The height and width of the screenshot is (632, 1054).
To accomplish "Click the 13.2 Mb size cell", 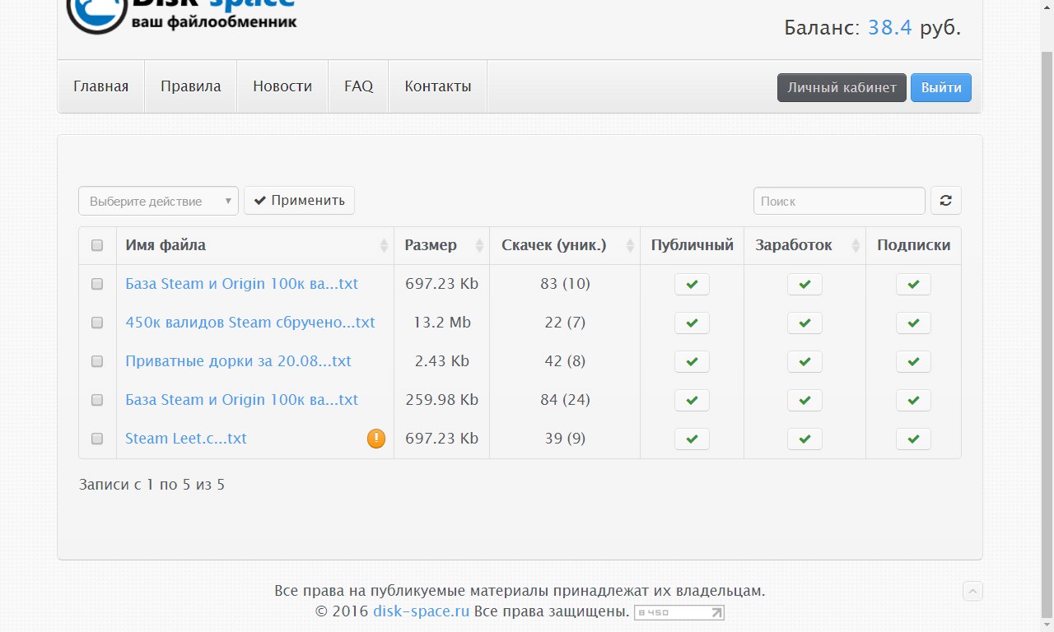I will (442, 323).
